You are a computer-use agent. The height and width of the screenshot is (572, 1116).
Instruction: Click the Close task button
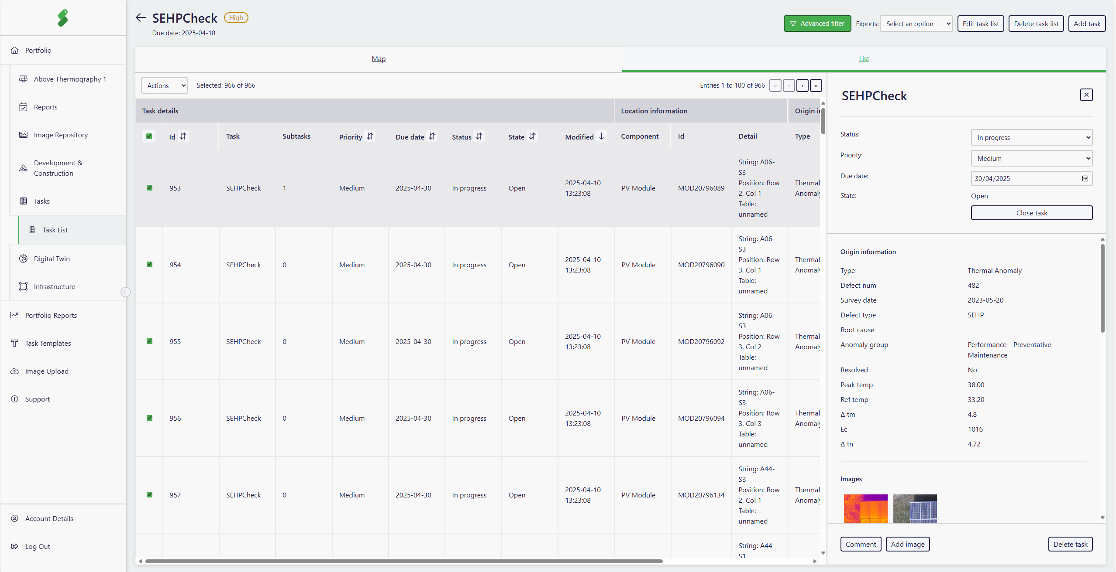click(x=1031, y=213)
